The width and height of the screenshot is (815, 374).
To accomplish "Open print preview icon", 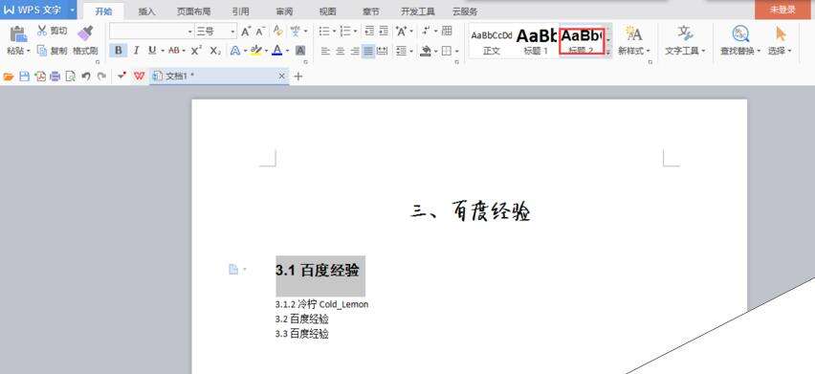I will point(70,77).
